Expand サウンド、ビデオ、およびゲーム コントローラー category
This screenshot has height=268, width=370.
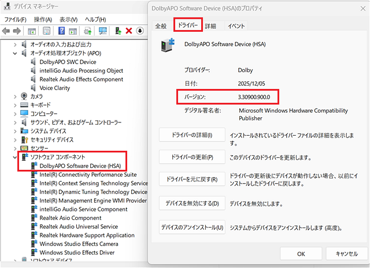pyautogui.click(x=15, y=122)
